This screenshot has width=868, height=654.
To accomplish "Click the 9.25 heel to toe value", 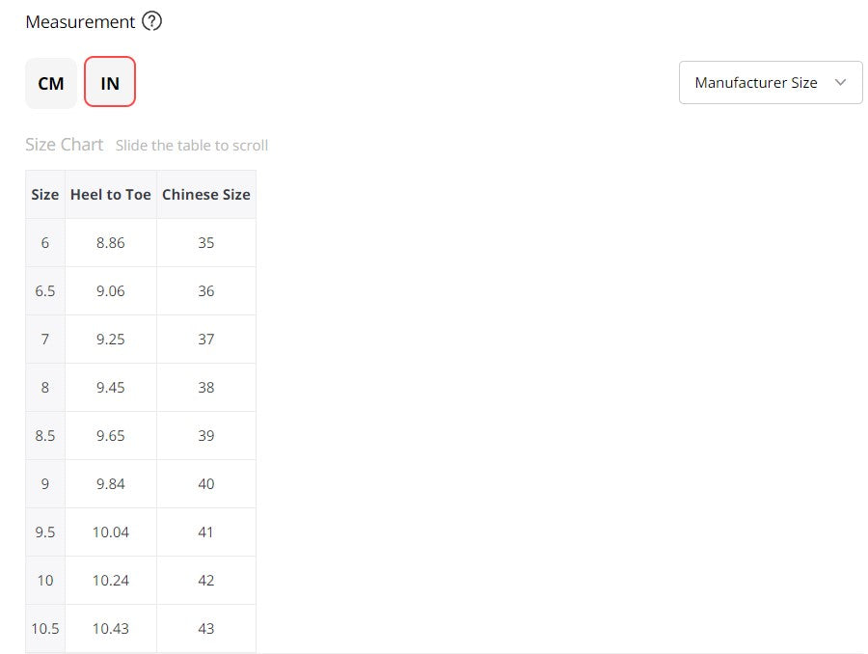I will pos(111,340).
